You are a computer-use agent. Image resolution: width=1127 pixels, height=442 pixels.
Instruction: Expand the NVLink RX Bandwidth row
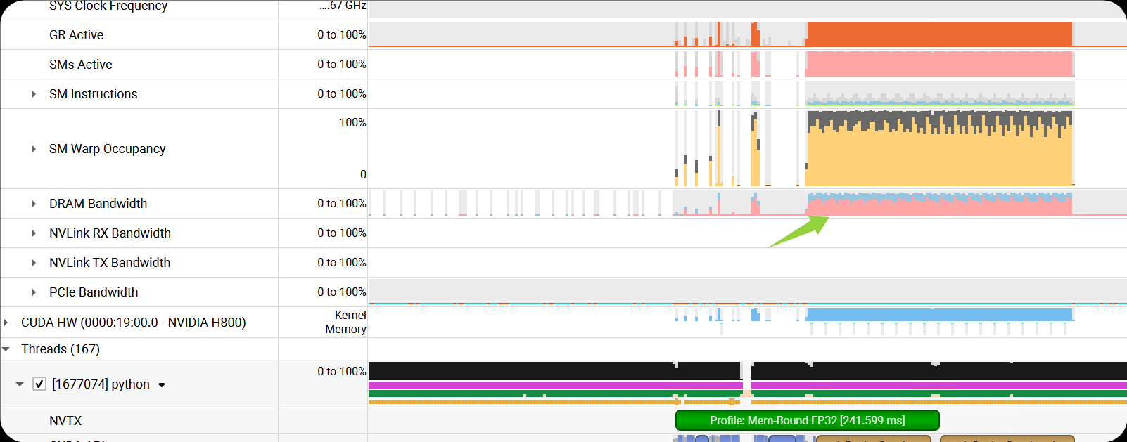tap(33, 233)
